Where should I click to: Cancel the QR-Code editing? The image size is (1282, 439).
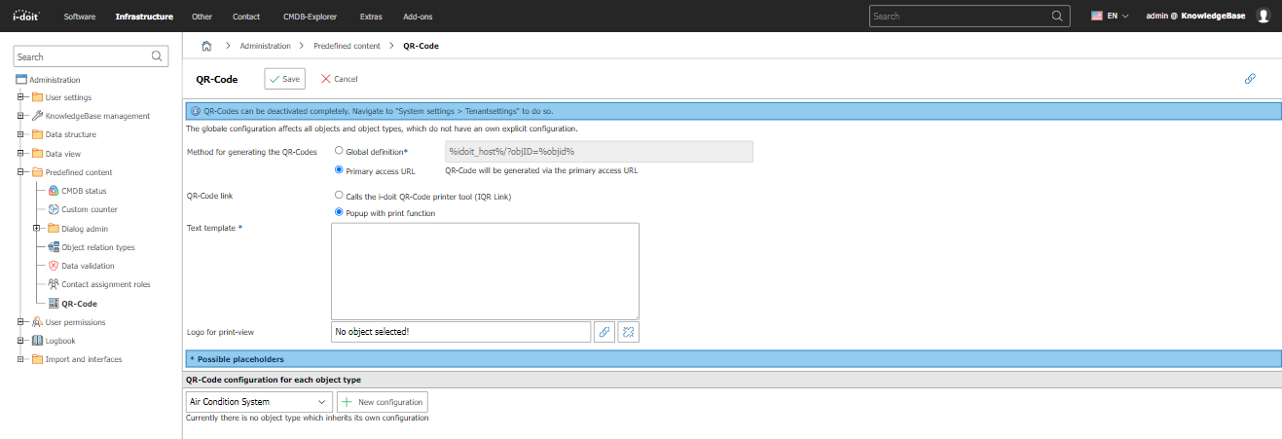pos(339,79)
